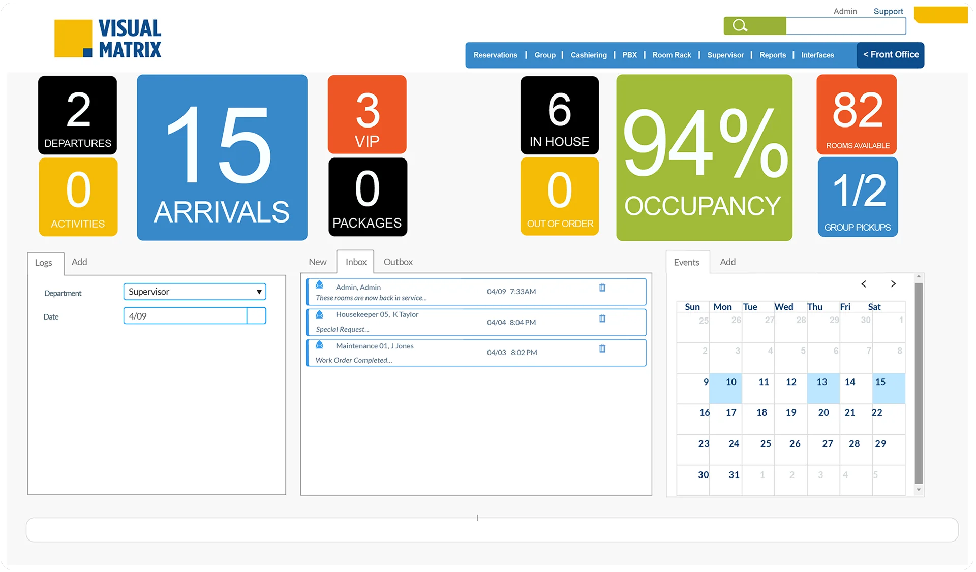Open the Room Rack menu

[672, 55]
